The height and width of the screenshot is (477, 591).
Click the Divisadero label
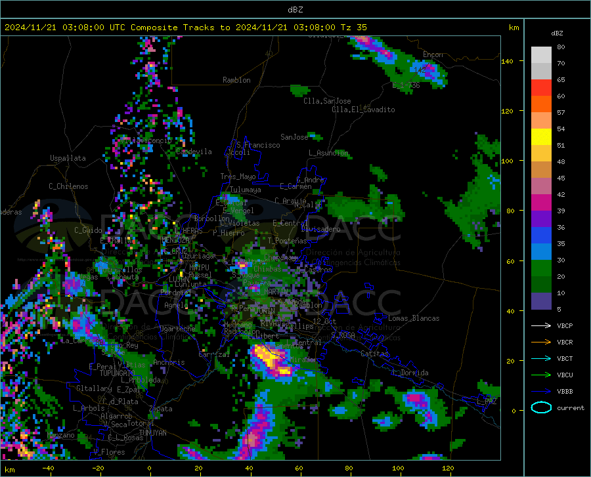[x=320, y=229]
